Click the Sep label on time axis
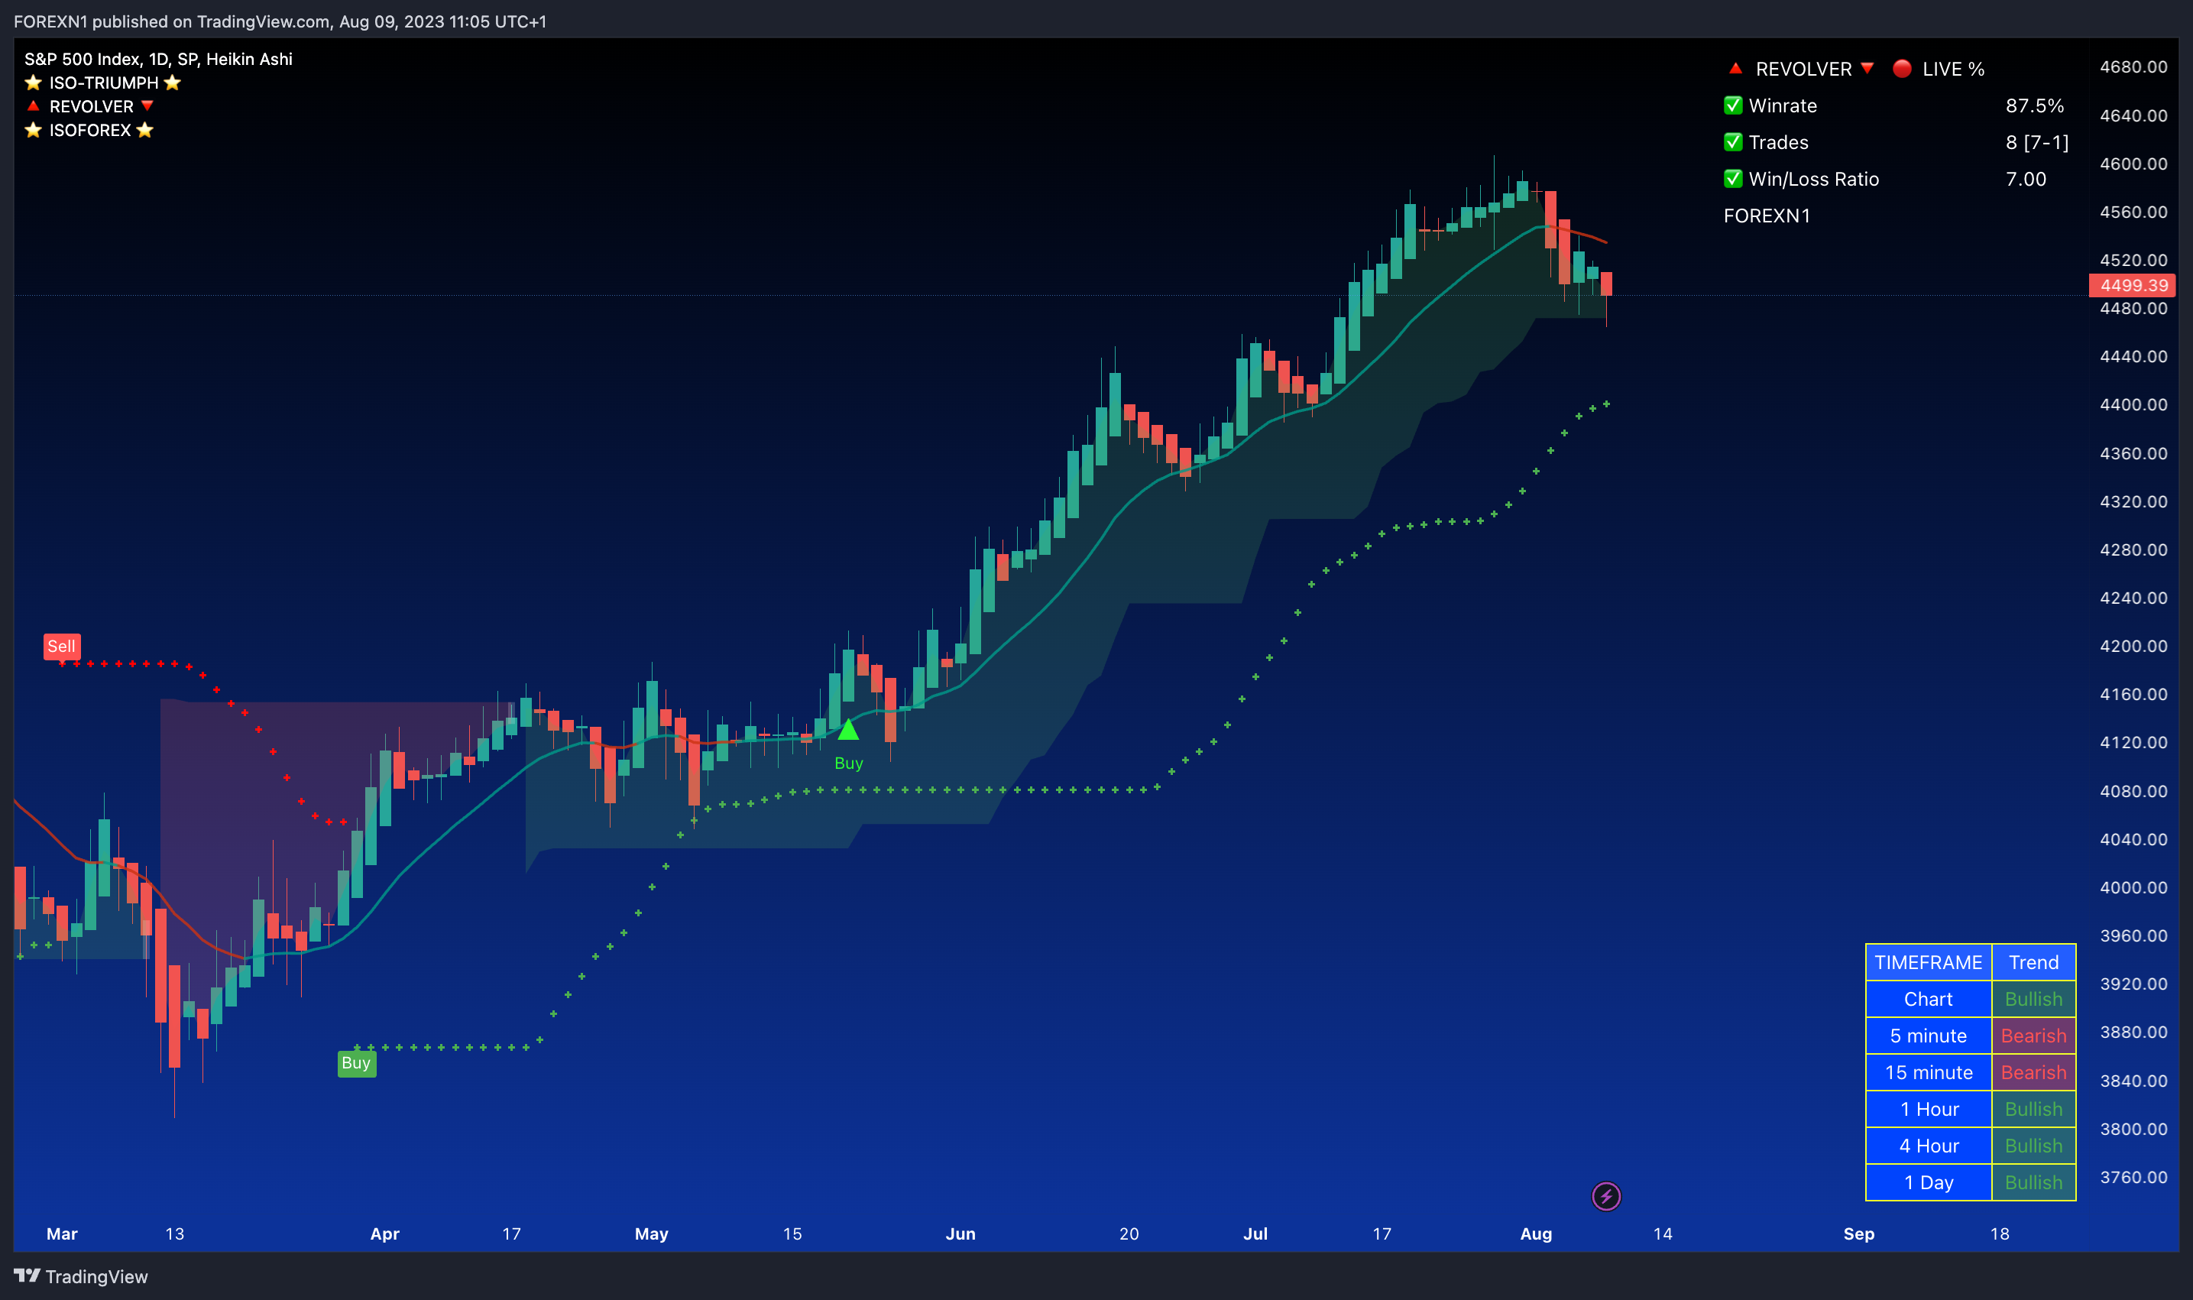Viewport: 2193px width, 1300px height. pyautogui.click(x=1858, y=1234)
